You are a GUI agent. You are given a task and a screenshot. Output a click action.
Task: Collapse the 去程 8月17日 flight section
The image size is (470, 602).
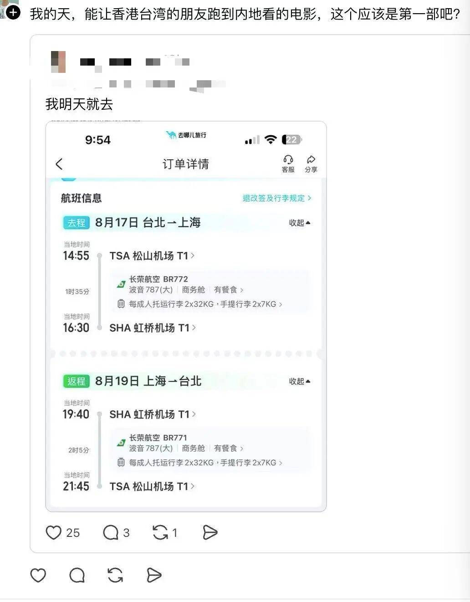click(x=300, y=223)
